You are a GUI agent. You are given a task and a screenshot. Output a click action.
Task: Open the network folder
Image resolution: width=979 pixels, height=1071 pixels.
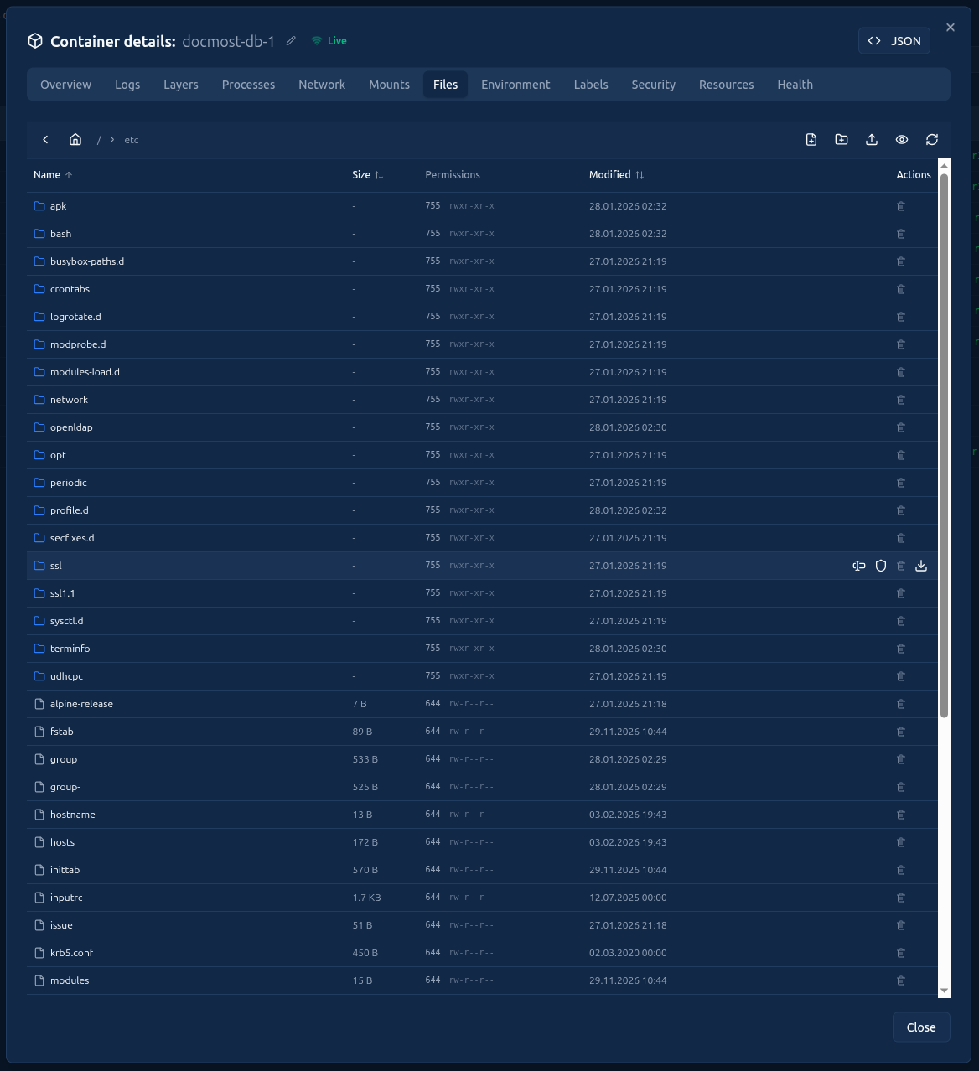(x=70, y=400)
